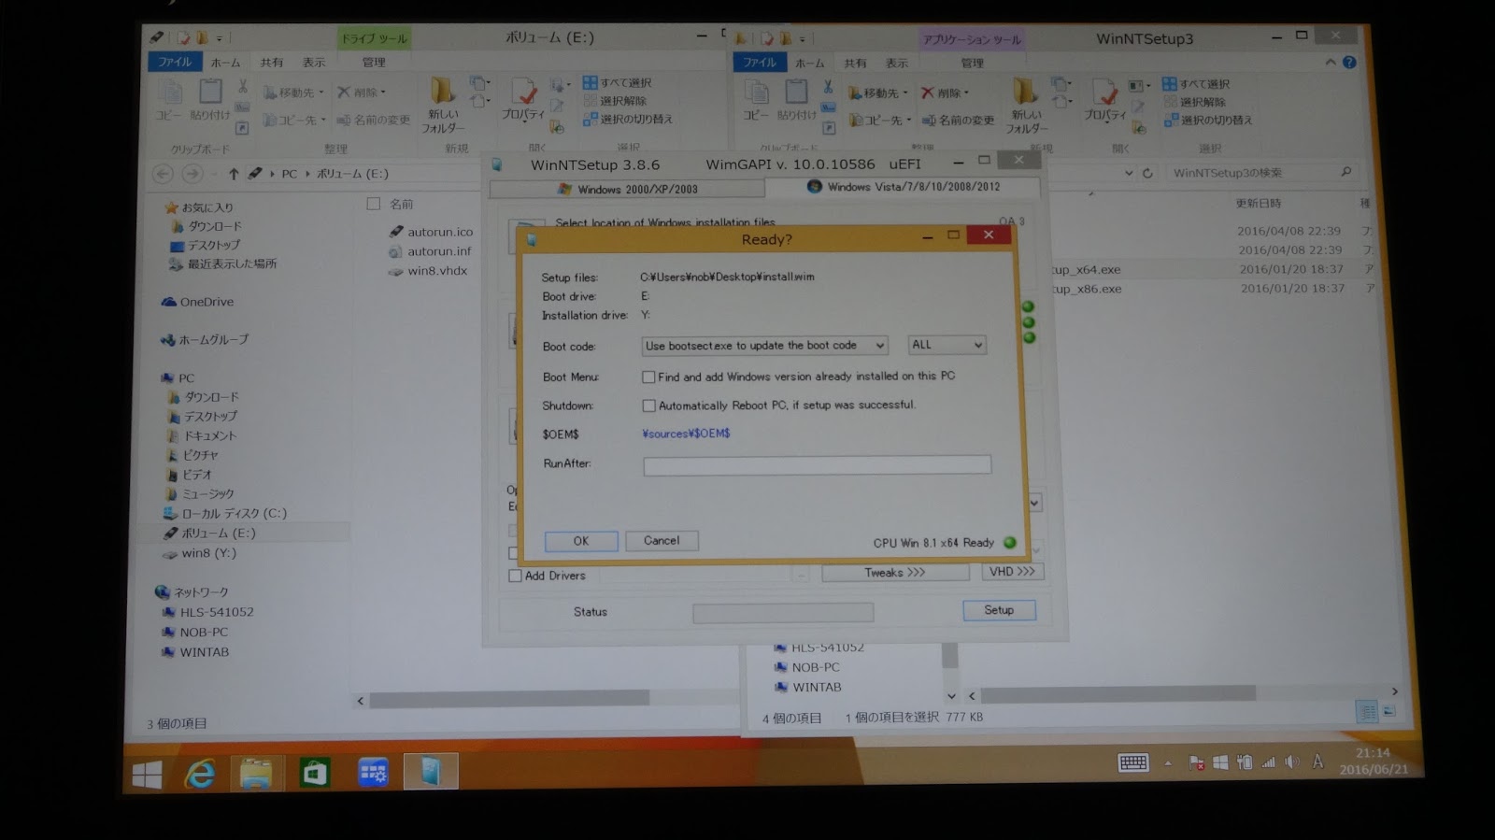This screenshot has width=1495, height=840.
Task: Open the 共有 tab in Volume (E:) window
Action: (x=272, y=63)
